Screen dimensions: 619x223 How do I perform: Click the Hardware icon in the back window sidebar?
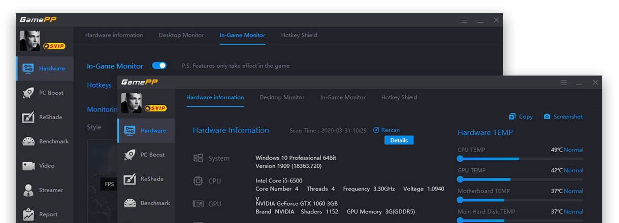coord(28,68)
